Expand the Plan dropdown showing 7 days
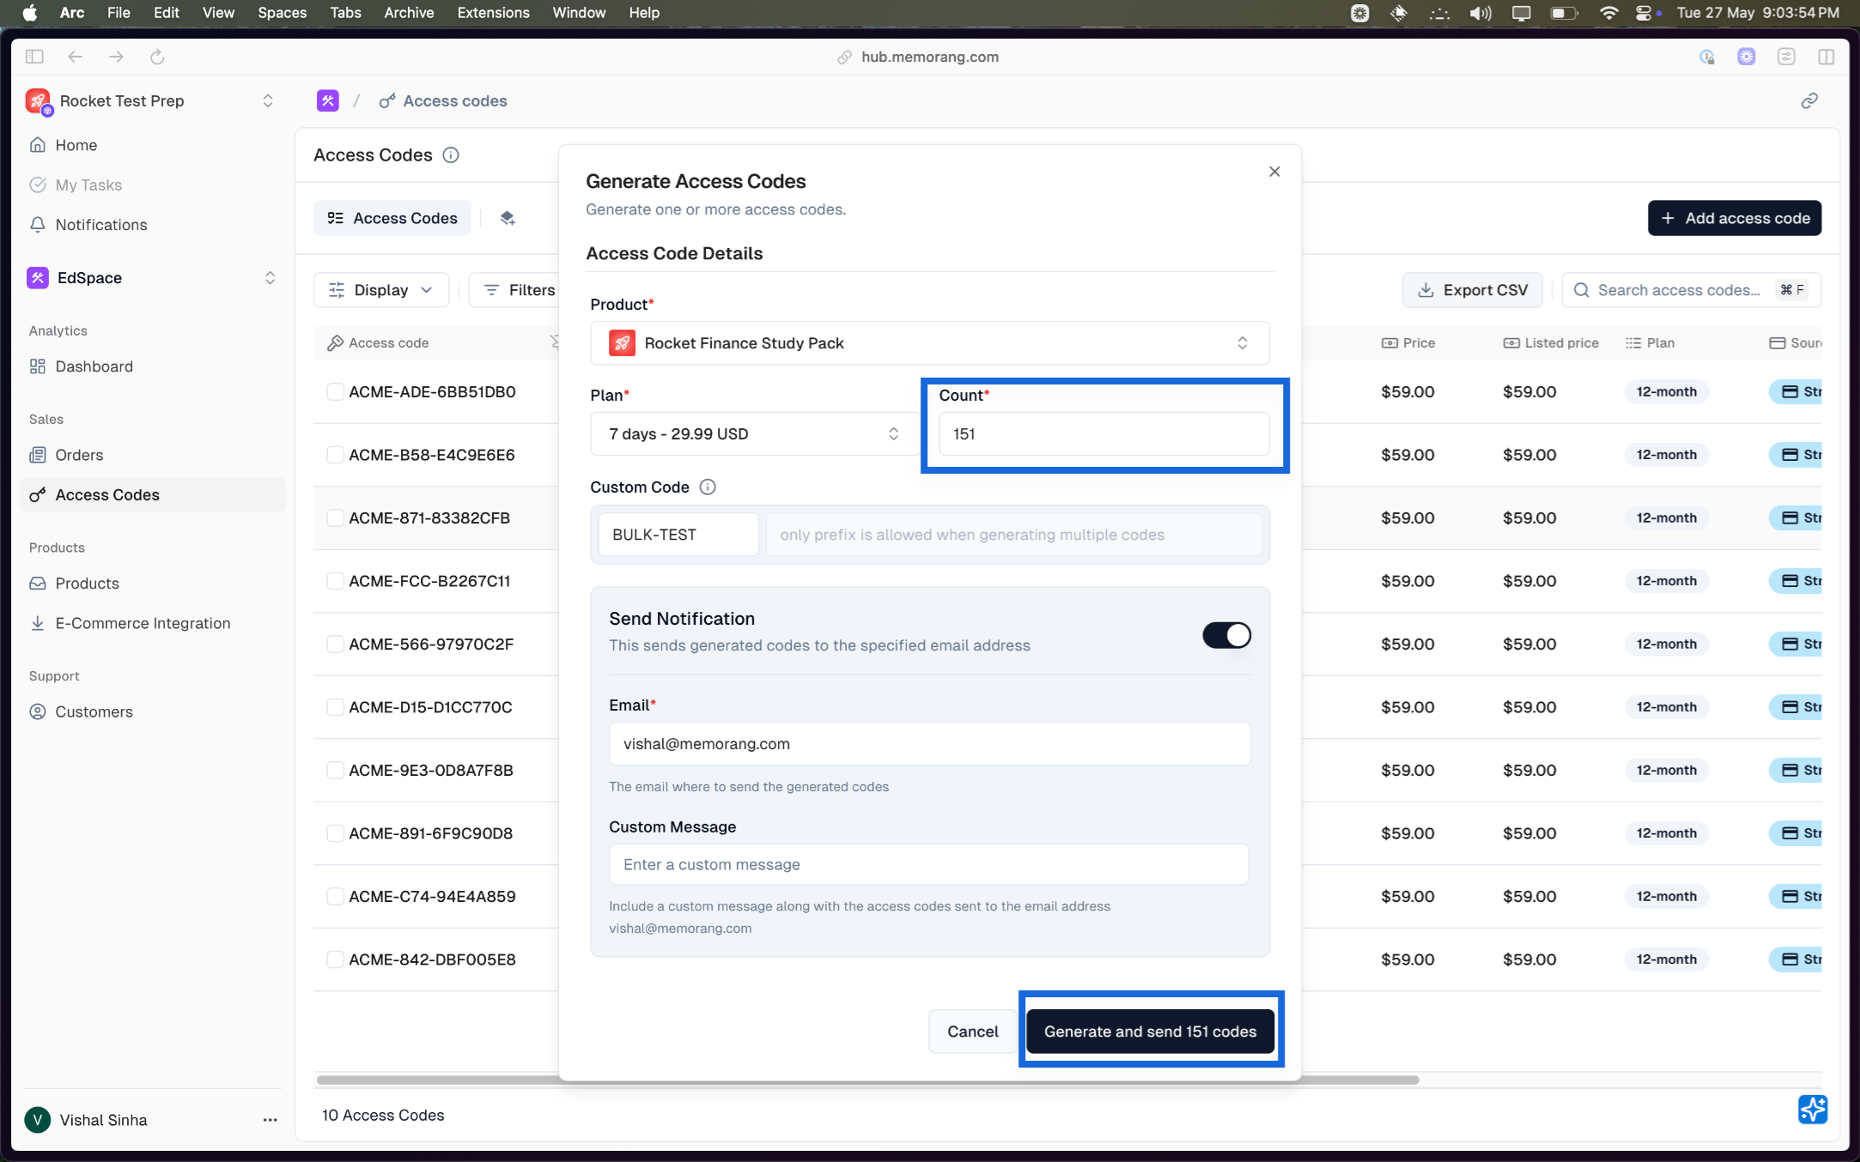1860x1162 pixels. tap(753, 434)
